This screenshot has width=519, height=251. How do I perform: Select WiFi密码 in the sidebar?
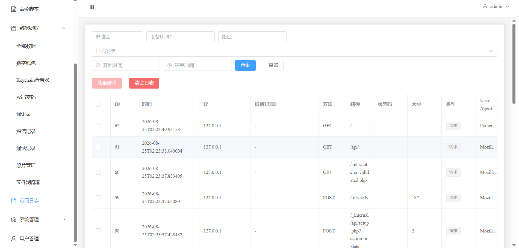tap(26, 98)
